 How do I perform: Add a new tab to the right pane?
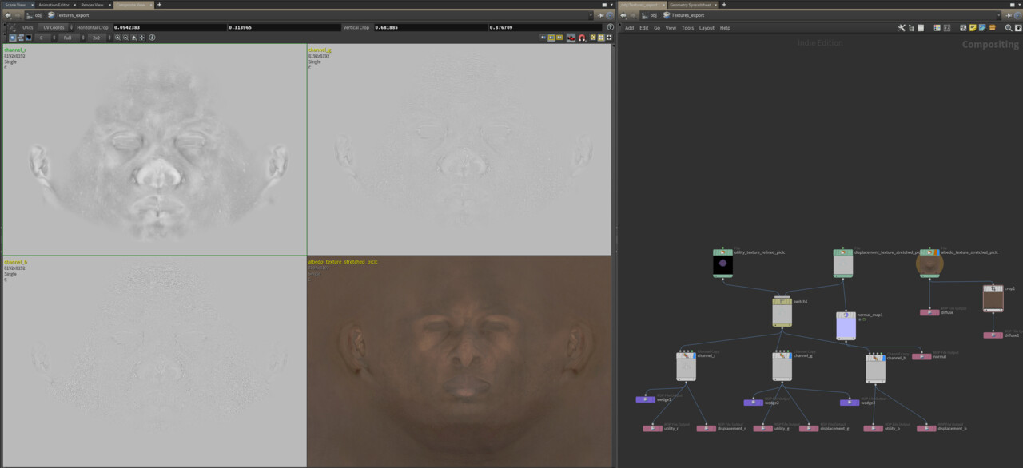point(725,5)
